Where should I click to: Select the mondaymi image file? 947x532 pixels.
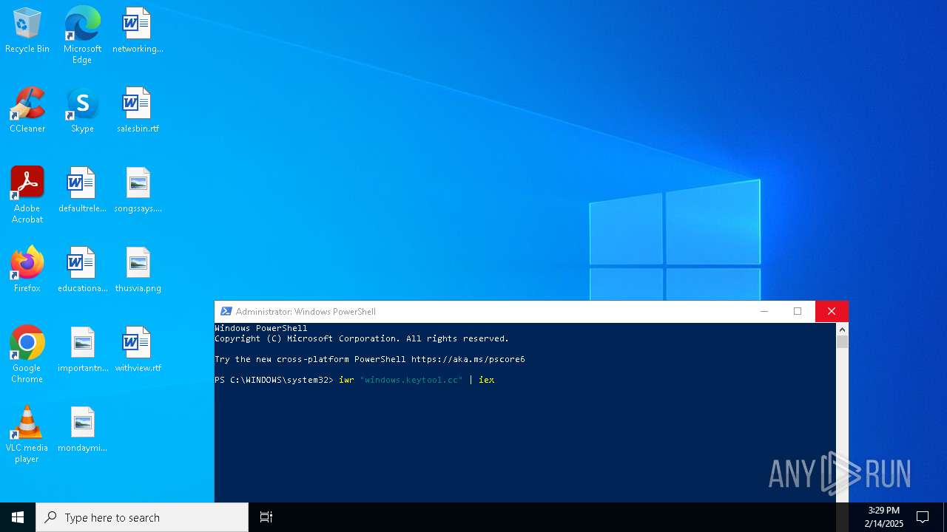click(x=82, y=430)
